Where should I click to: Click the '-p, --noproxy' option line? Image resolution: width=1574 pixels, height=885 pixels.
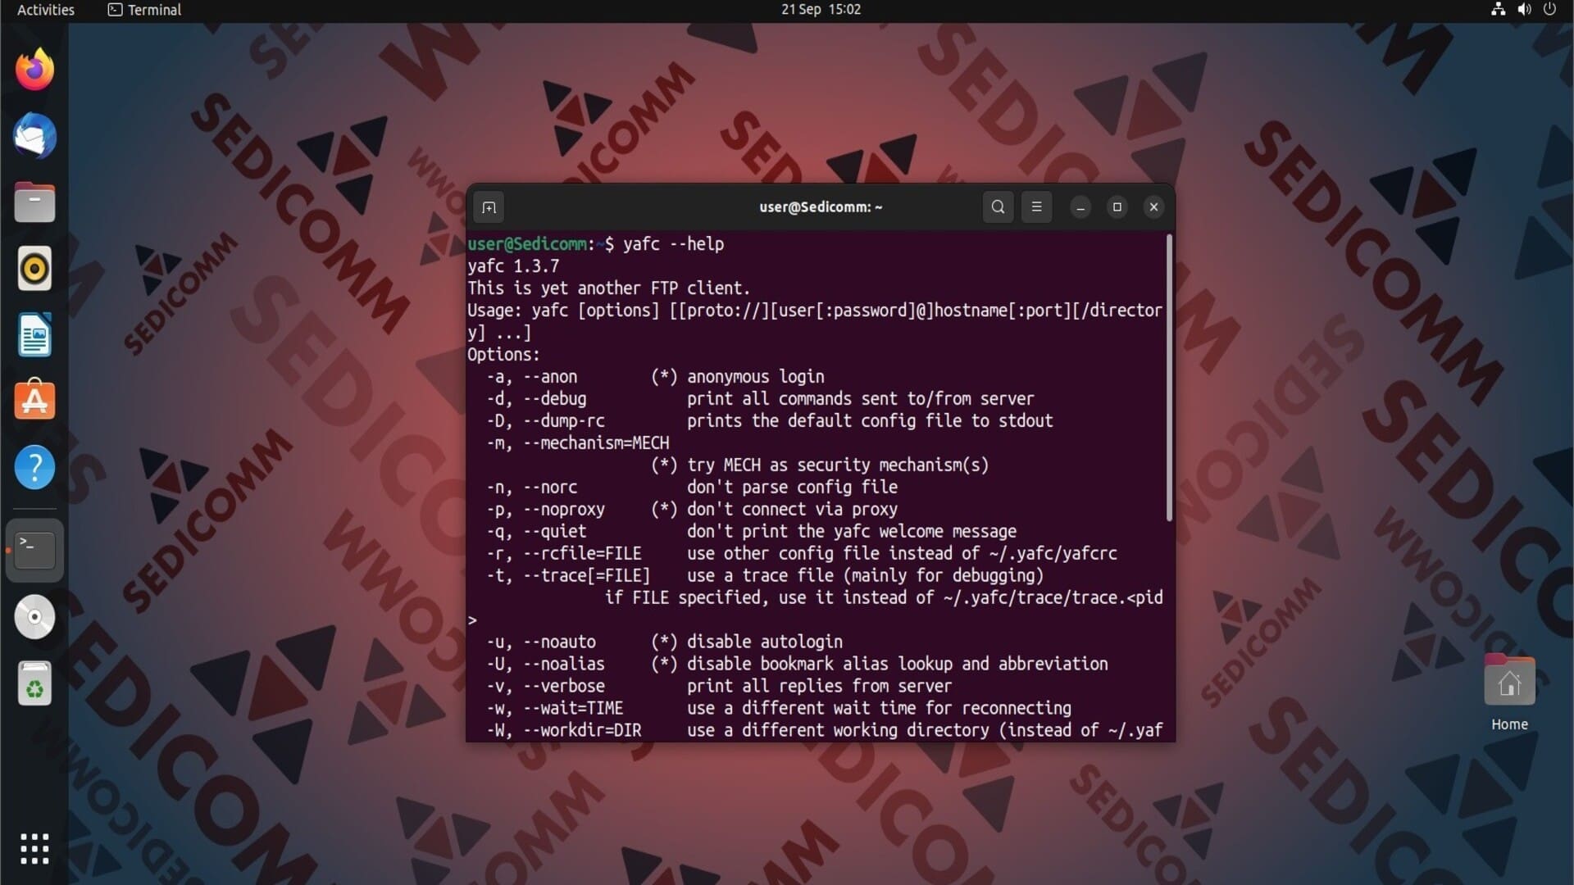pos(692,510)
